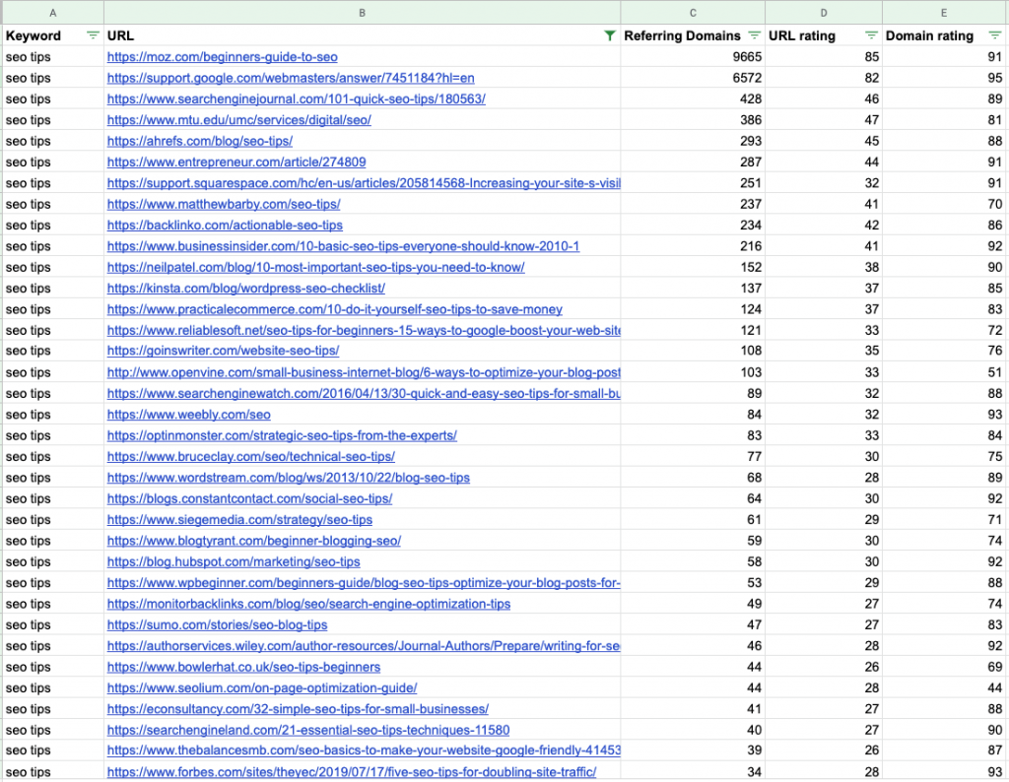Open the practicalecommerce.com seo tips link
The image size is (1009, 782).
point(335,309)
